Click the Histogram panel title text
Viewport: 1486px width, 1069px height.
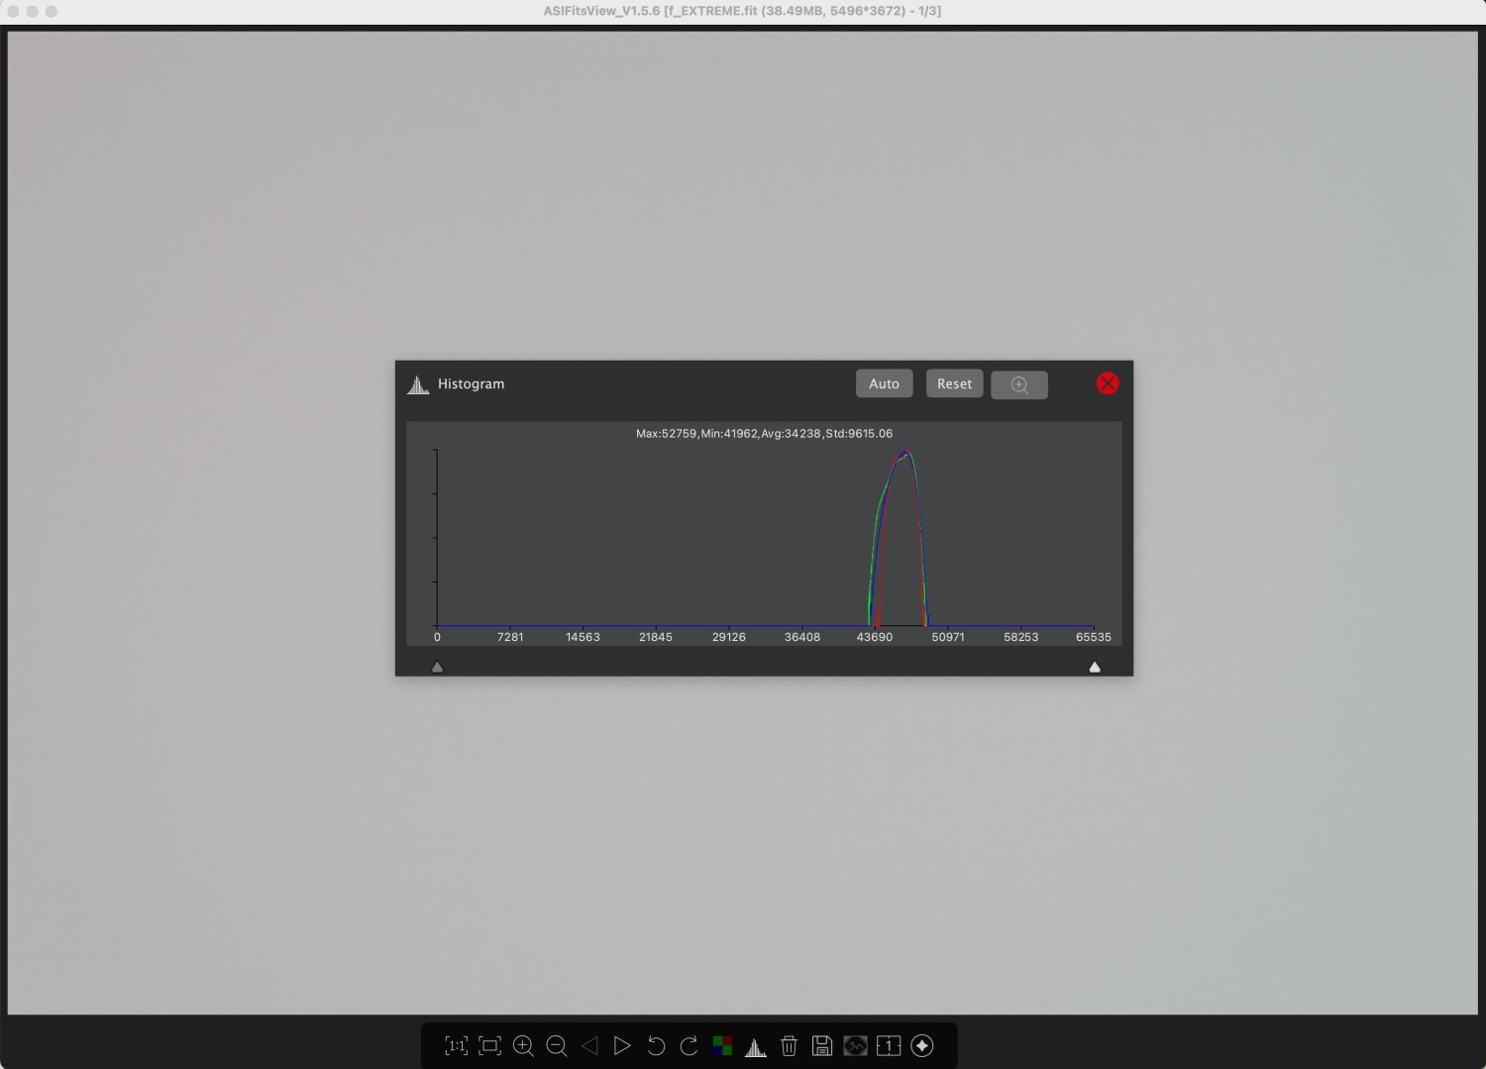tap(471, 384)
